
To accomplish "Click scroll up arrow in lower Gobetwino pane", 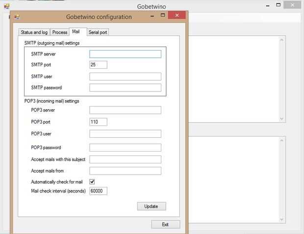I will 282,140.
